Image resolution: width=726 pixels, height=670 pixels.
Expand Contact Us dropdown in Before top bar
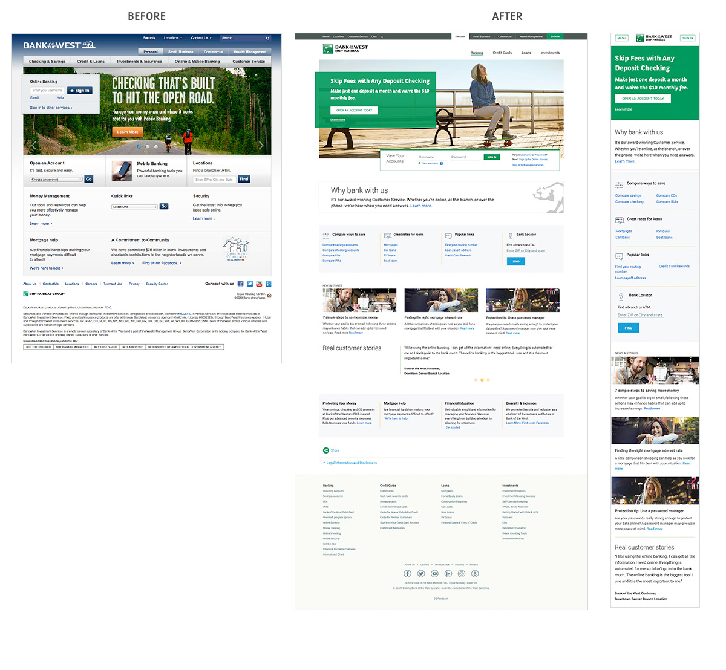pos(201,38)
